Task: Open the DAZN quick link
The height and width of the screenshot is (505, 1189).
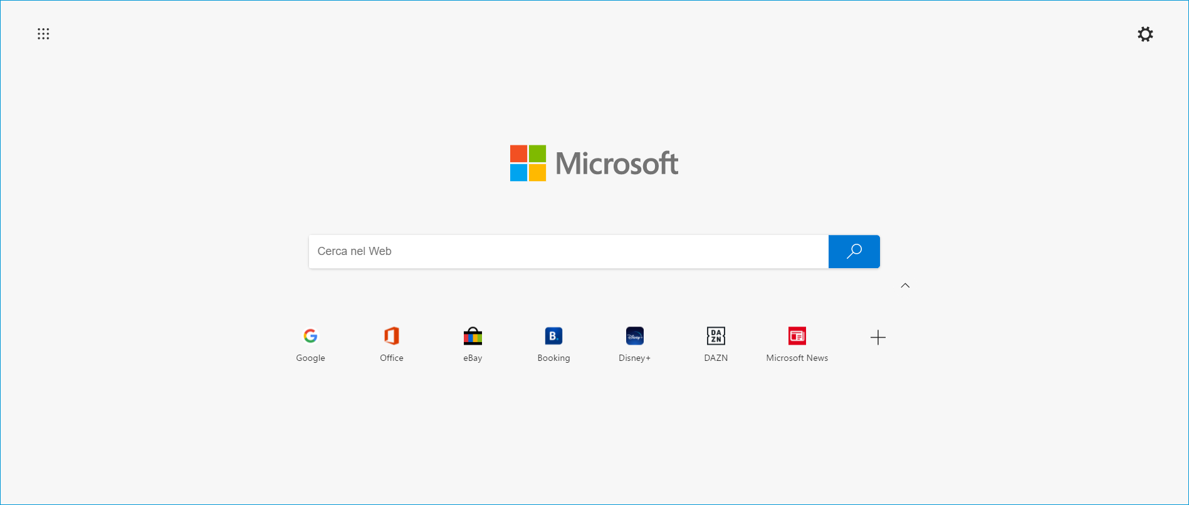Action: 716,344
